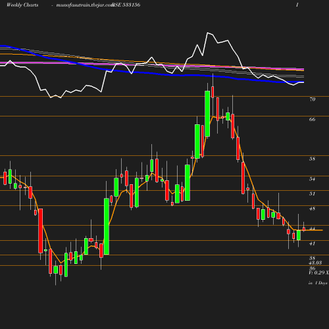329x329 pixels.
Task: Click the price label 66
Action: point(313,119)
